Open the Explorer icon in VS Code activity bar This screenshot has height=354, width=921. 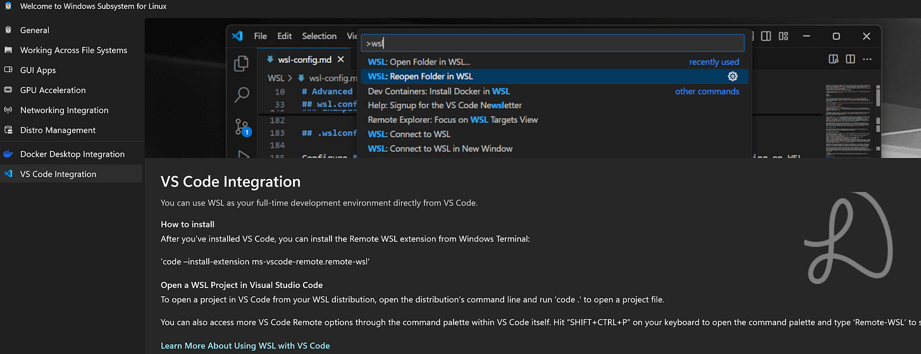click(x=242, y=63)
